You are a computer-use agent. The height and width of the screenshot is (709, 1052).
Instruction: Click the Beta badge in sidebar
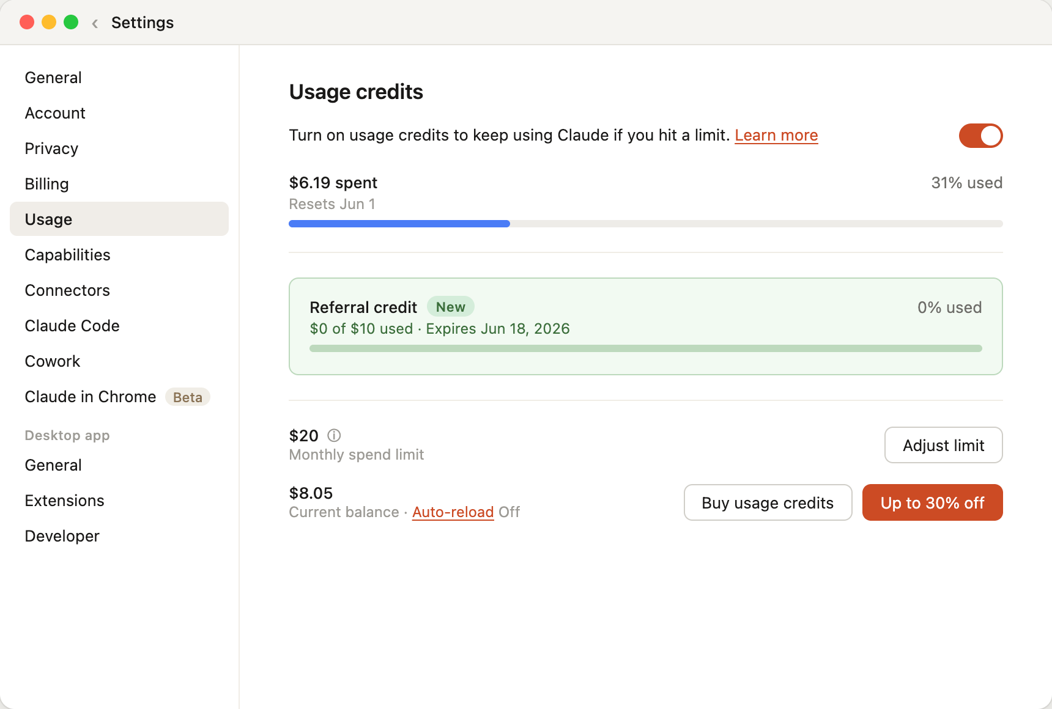(188, 397)
